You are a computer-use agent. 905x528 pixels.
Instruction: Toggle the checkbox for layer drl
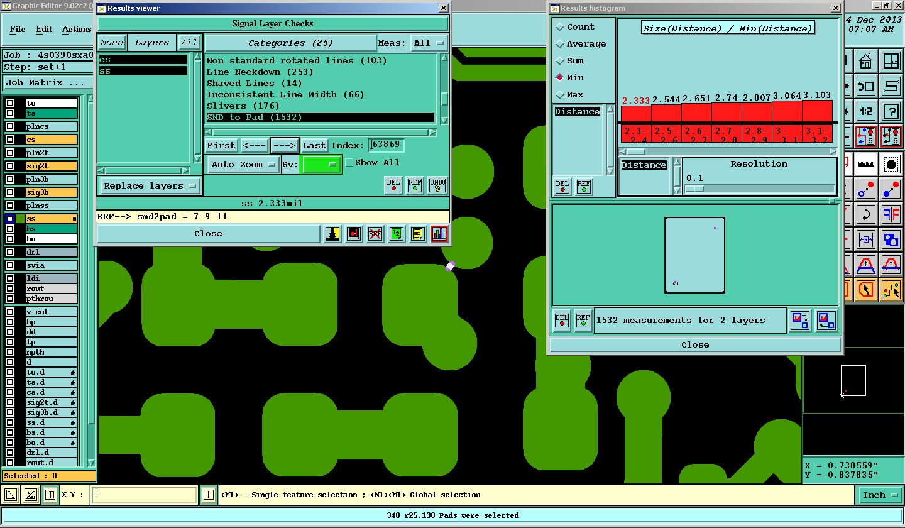pyautogui.click(x=10, y=252)
